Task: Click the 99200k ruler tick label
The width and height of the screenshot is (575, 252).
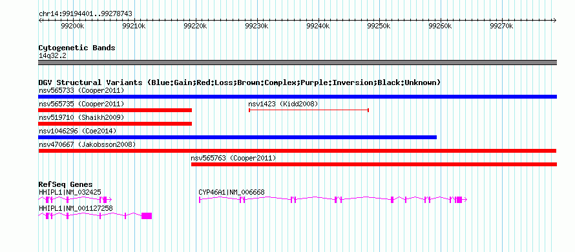Action: pos(72,26)
